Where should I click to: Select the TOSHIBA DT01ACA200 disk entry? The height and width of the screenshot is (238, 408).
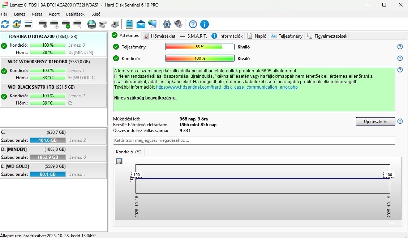click(53, 44)
